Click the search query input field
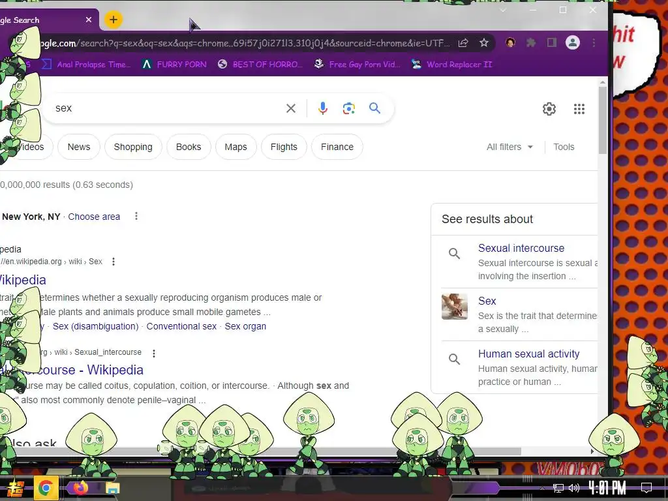Screen dimensions: 668x501 point(166,108)
